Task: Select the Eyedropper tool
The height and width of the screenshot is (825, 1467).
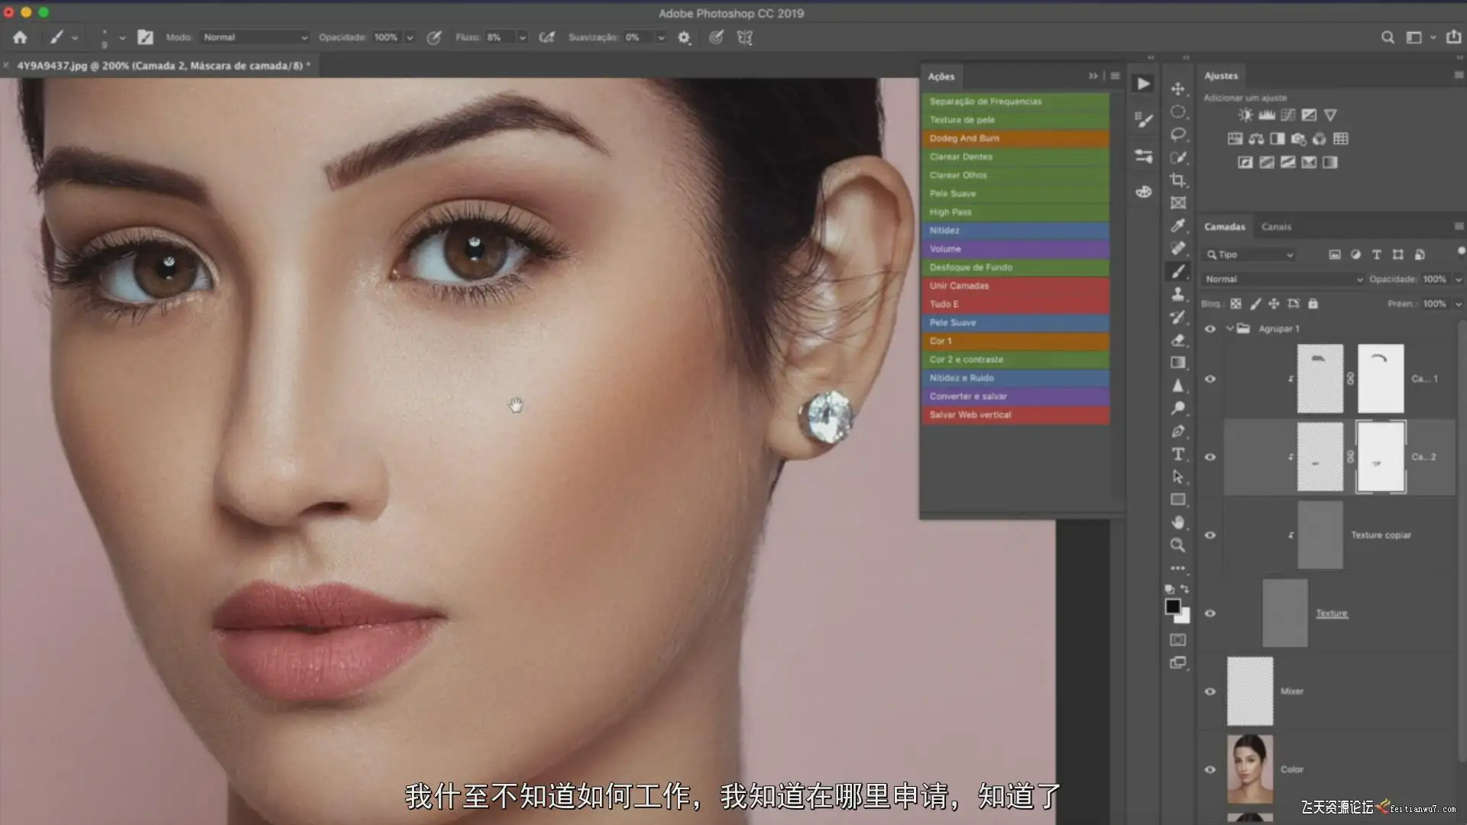Action: coord(1177,225)
